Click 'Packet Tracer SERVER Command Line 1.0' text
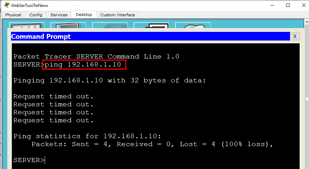309x169 pixels. coord(96,56)
